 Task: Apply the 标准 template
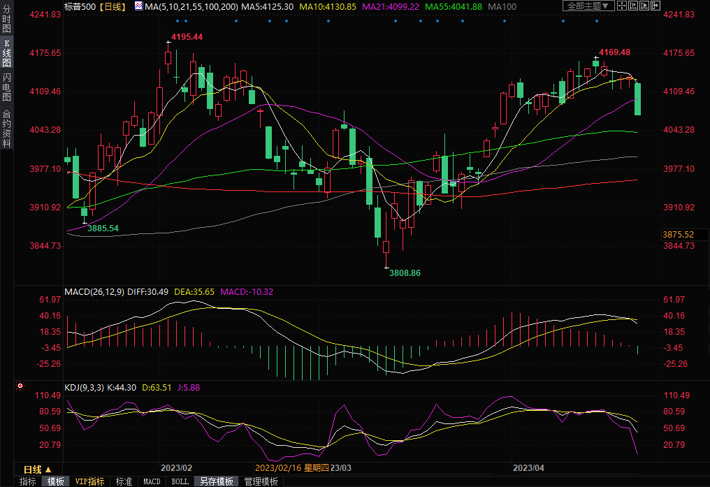[x=124, y=481]
